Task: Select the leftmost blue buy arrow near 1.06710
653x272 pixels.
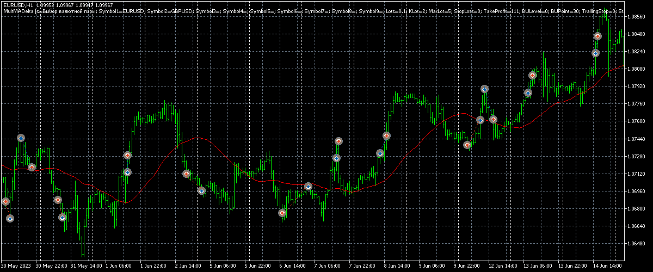Action: point(10,218)
